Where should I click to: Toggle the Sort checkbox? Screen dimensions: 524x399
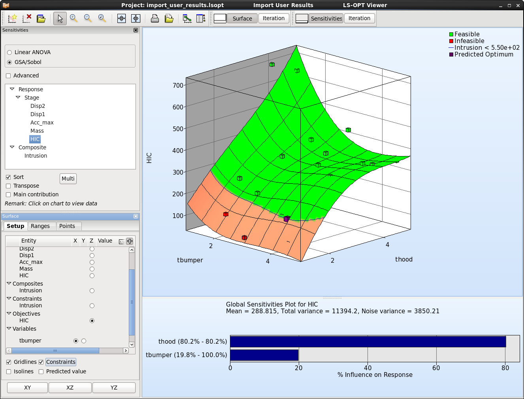pyautogui.click(x=8, y=177)
